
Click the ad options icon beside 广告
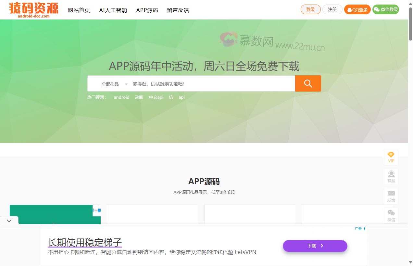[365, 229]
